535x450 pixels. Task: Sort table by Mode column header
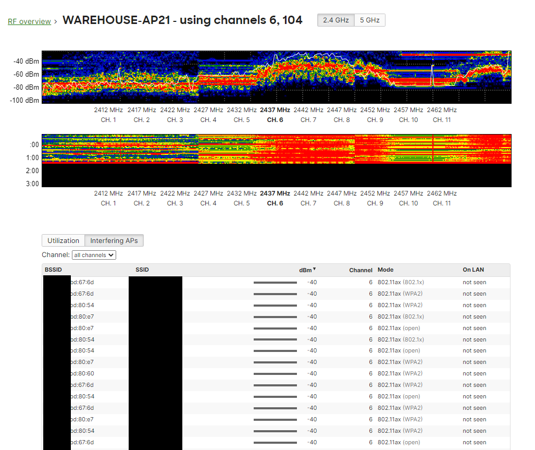point(385,270)
